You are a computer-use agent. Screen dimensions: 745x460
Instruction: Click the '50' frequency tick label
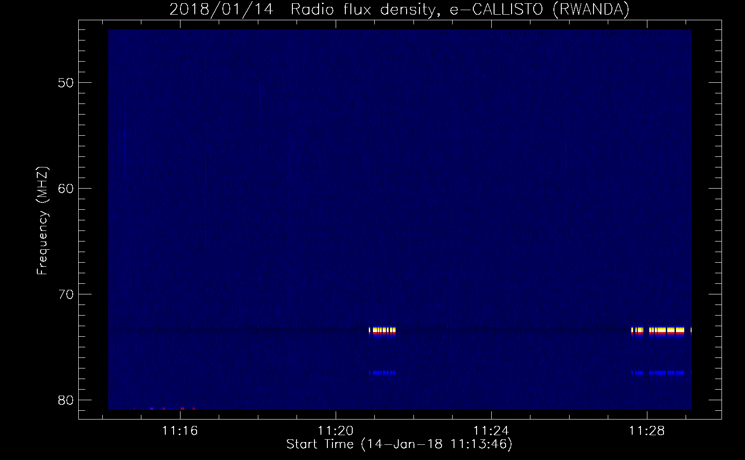click(x=67, y=83)
